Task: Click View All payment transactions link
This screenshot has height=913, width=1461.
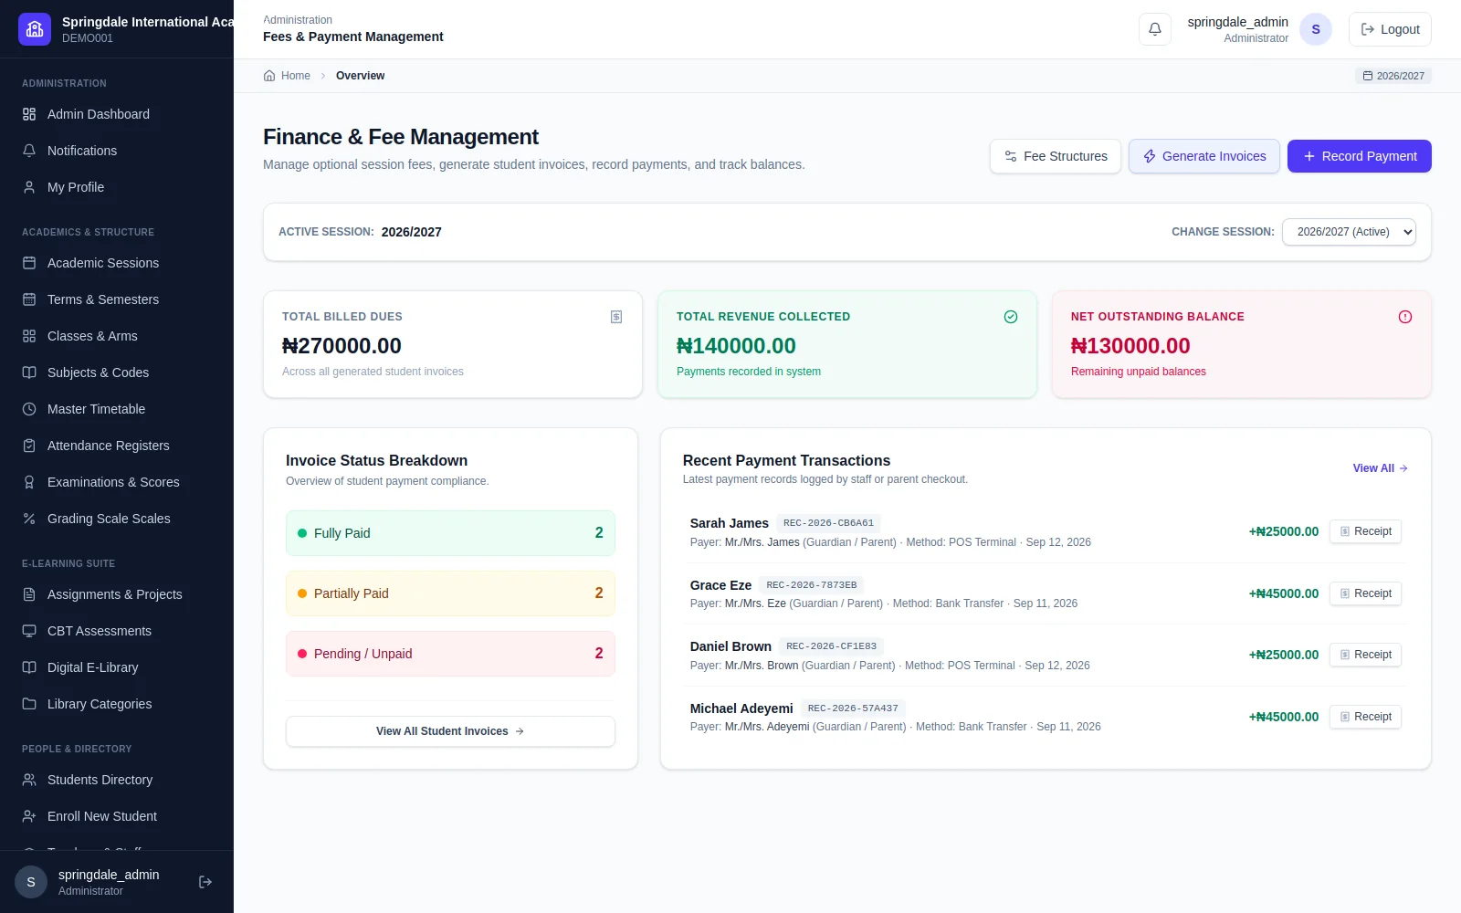Action: click(x=1381, y=468)
